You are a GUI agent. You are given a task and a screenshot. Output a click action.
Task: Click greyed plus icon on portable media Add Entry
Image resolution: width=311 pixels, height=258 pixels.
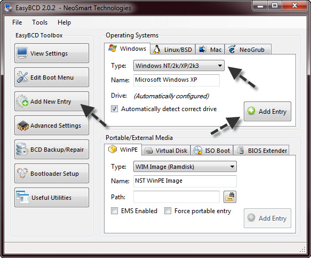(251, 217)
